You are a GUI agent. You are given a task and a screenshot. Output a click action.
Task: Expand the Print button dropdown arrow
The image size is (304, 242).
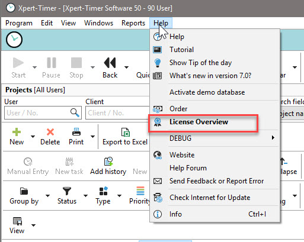pos(92,137)
